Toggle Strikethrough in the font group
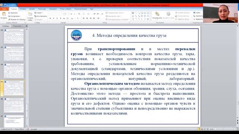239x134 pixels. [x=64, y=18]
